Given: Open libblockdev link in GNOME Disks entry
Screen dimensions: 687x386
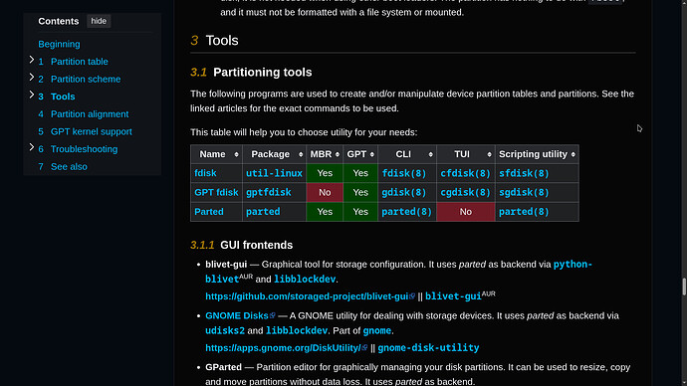Looking at the screenshot, I should click(297, 330).
